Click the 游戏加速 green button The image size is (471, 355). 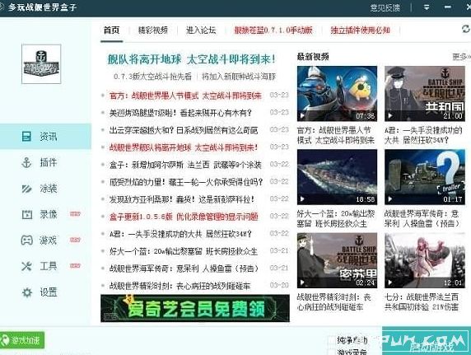click(22, 340)
